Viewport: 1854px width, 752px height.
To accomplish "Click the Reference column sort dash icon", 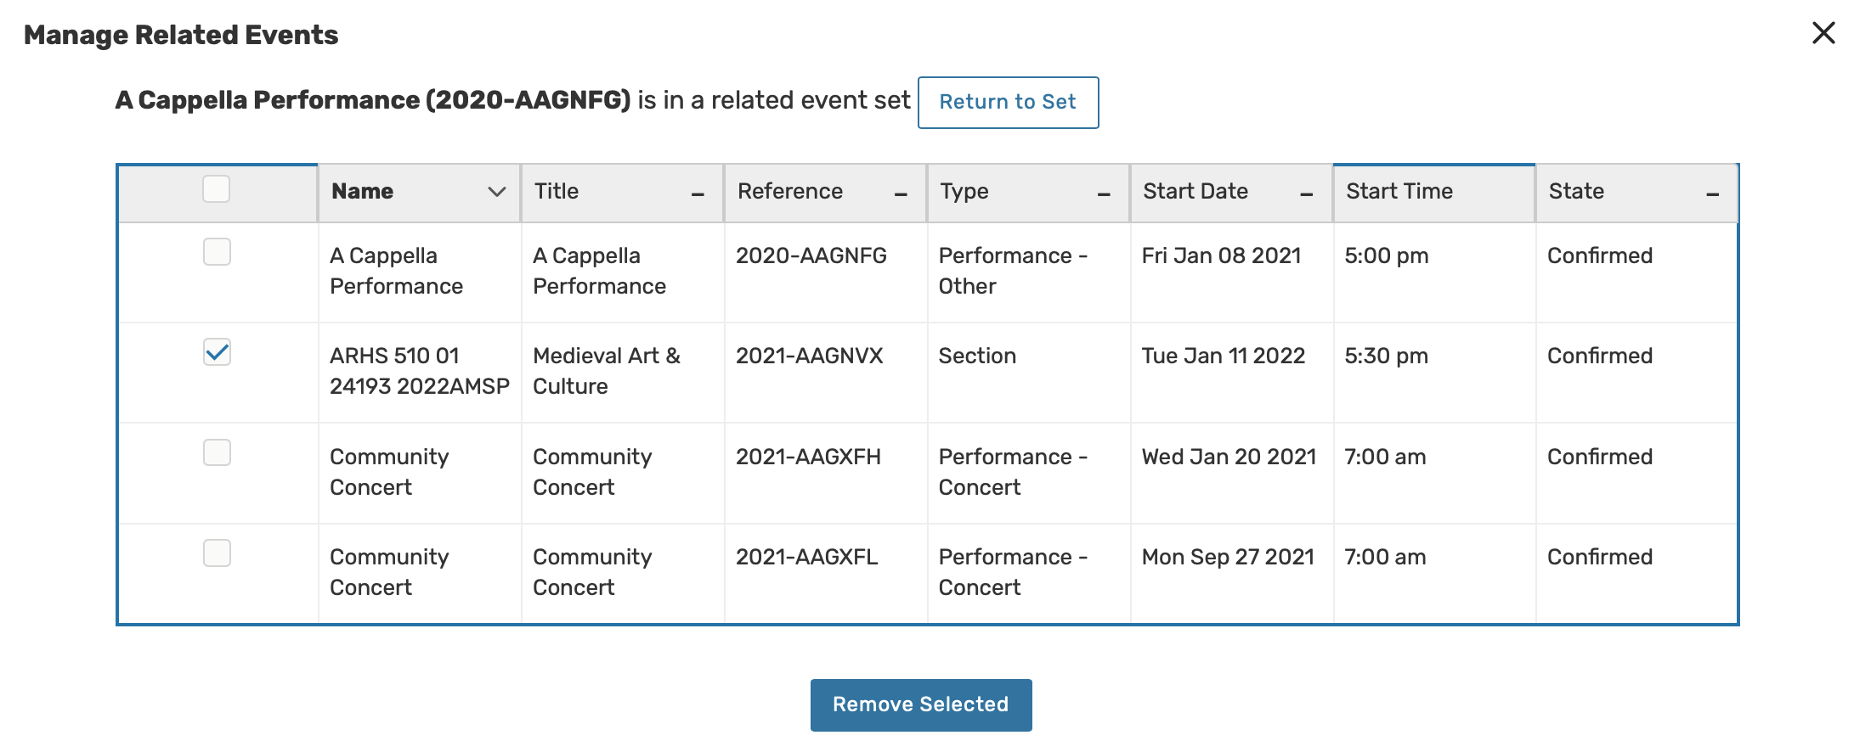I will click(901, 194).
